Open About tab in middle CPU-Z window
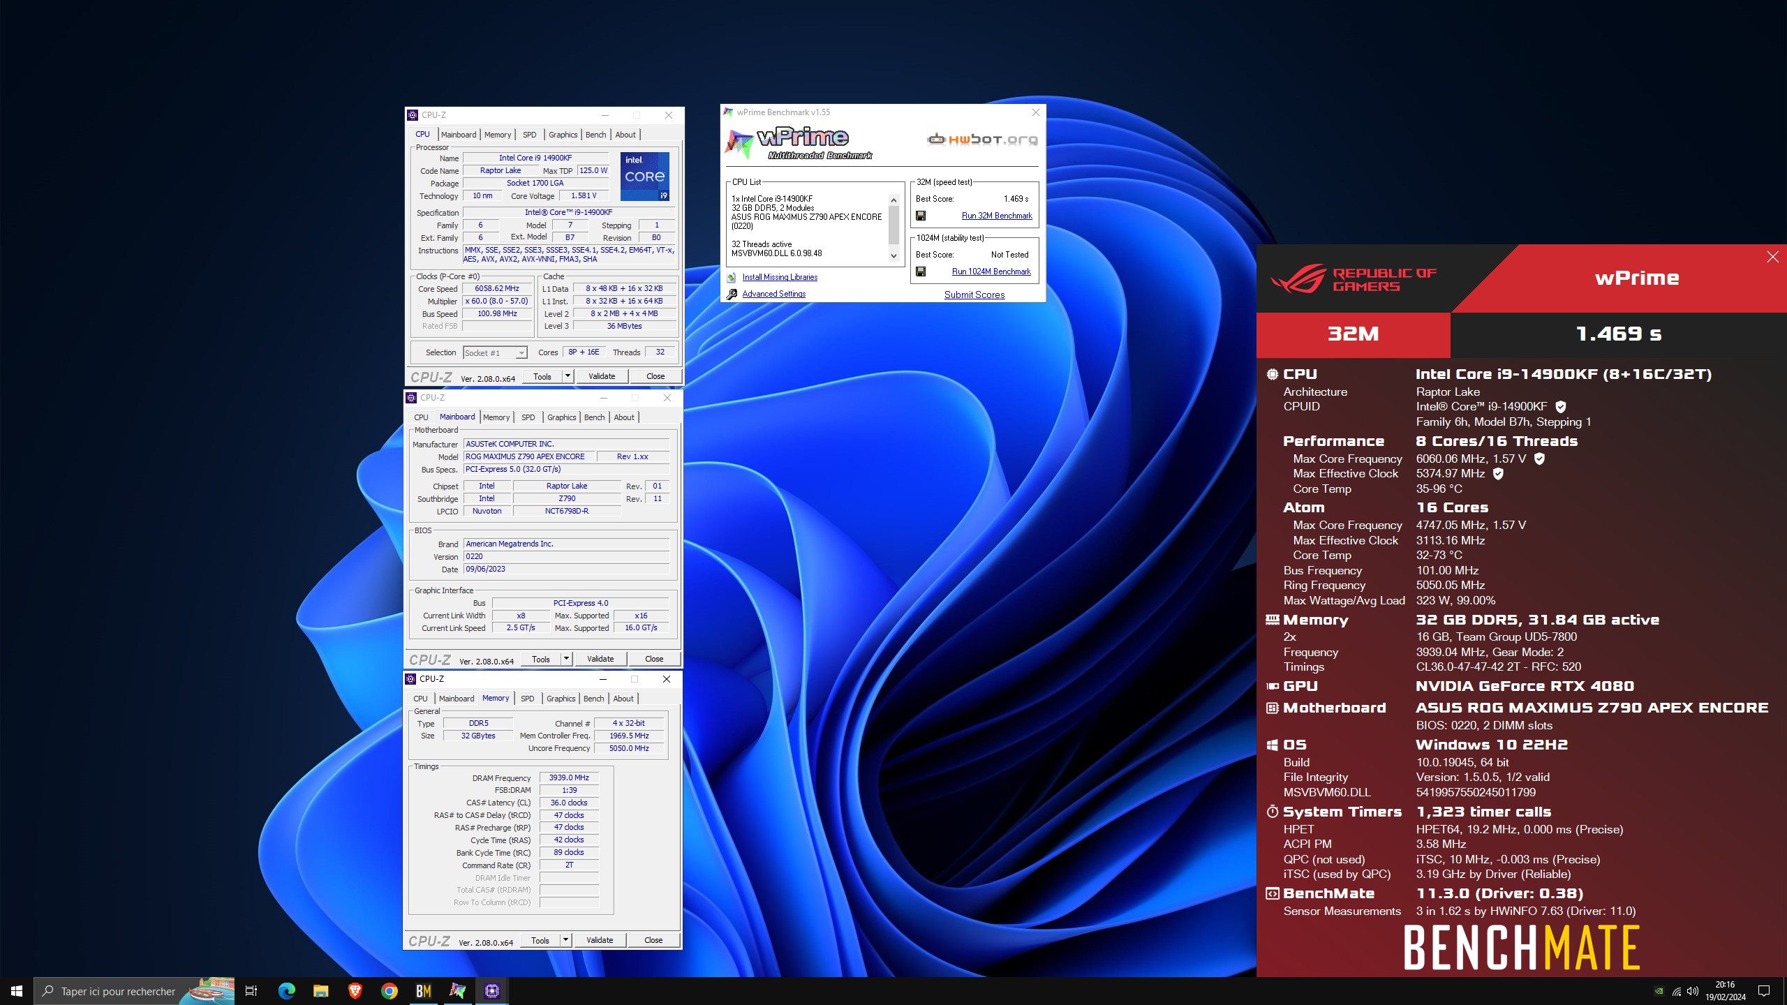 [x=624, y=417]
